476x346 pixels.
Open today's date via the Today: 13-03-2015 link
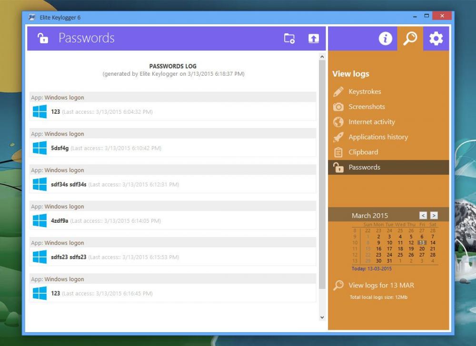372,268
